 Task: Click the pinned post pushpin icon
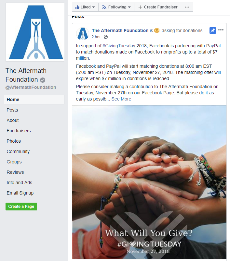click(x=213, y=30)
